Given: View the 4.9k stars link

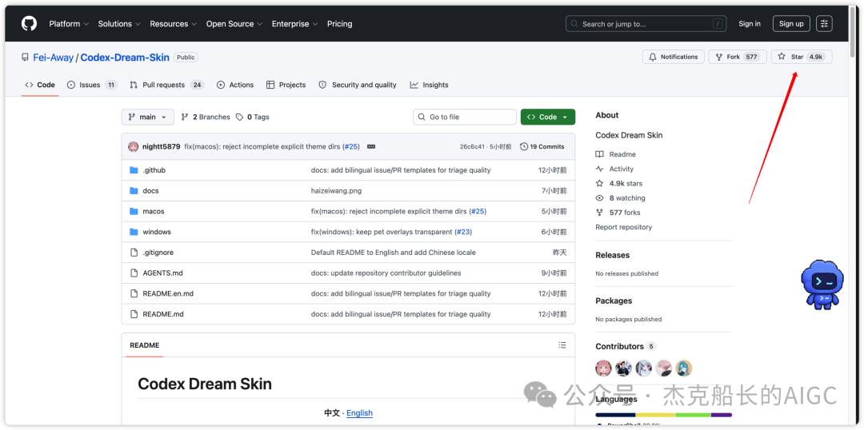Looking at the screenshot, I should pyautogui.click(x=618, y=183).
